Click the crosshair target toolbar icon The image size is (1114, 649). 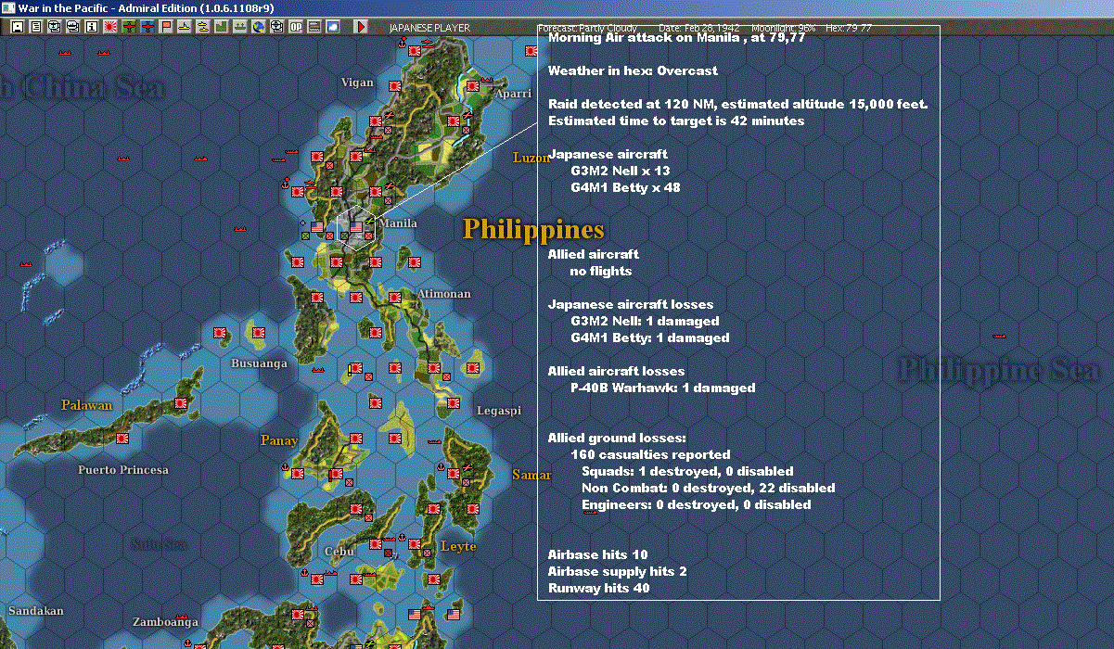pos(276,28)
